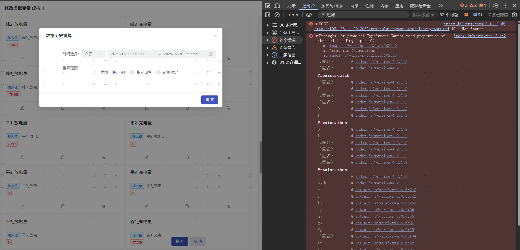This screenshot has width=520, height=250.
Task: Click the edit pencil icon under 平1_放电量
Action: [22, 157]
